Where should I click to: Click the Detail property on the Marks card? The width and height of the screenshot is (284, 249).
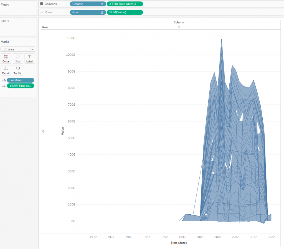6,70
